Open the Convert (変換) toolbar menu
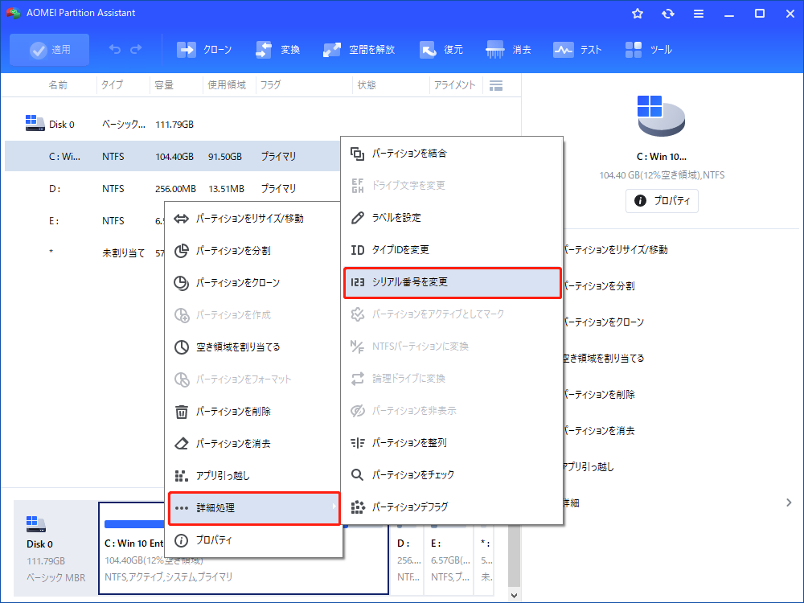The width and height of the screenshot is (804, 603). (x=277, y=50)
